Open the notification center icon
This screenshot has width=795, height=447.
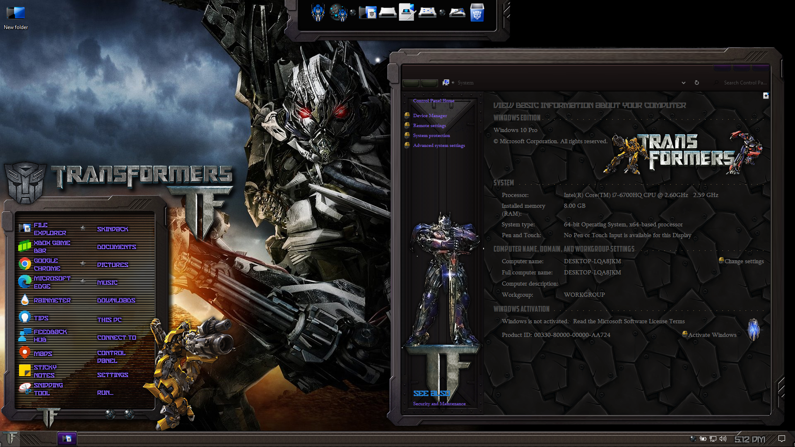click(782, 439)
